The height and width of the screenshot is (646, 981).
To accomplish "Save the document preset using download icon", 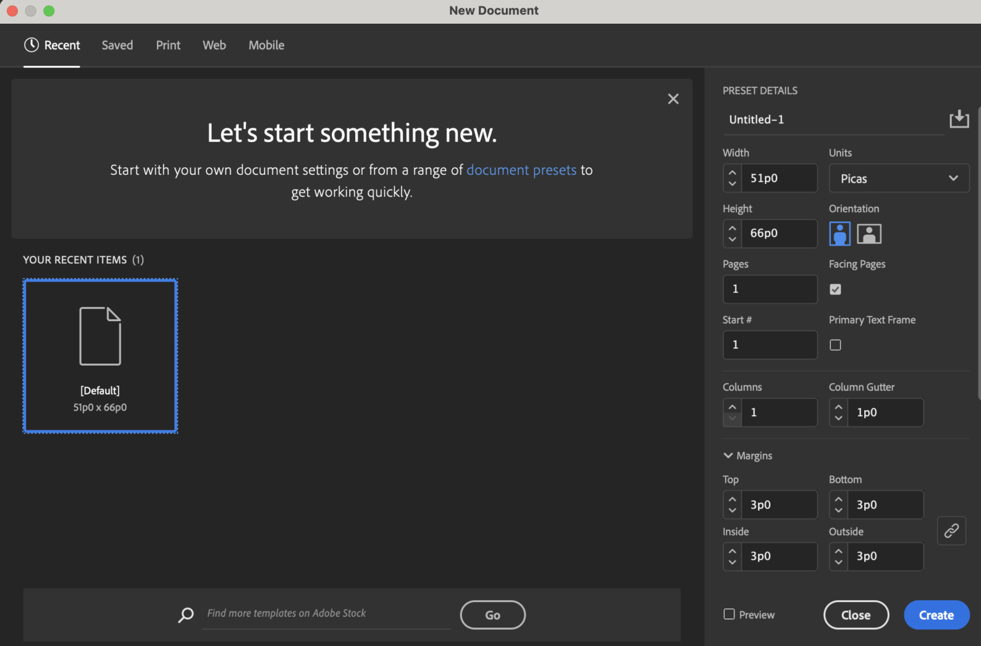I will 959,119.
